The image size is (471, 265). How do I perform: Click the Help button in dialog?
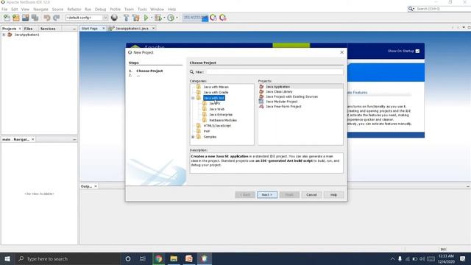click(333, 194)
